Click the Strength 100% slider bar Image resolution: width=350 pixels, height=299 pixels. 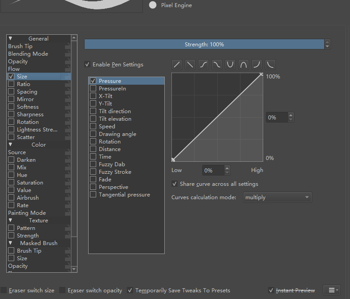[x=204, y=45]
